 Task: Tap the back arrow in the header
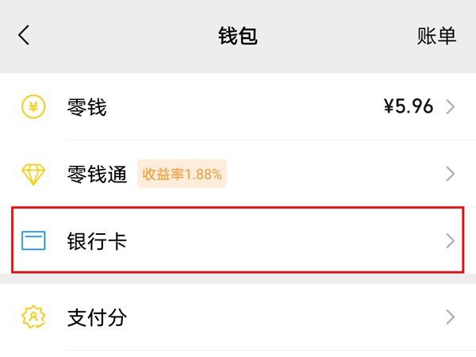pyautogui.click(x=24, y=36)
